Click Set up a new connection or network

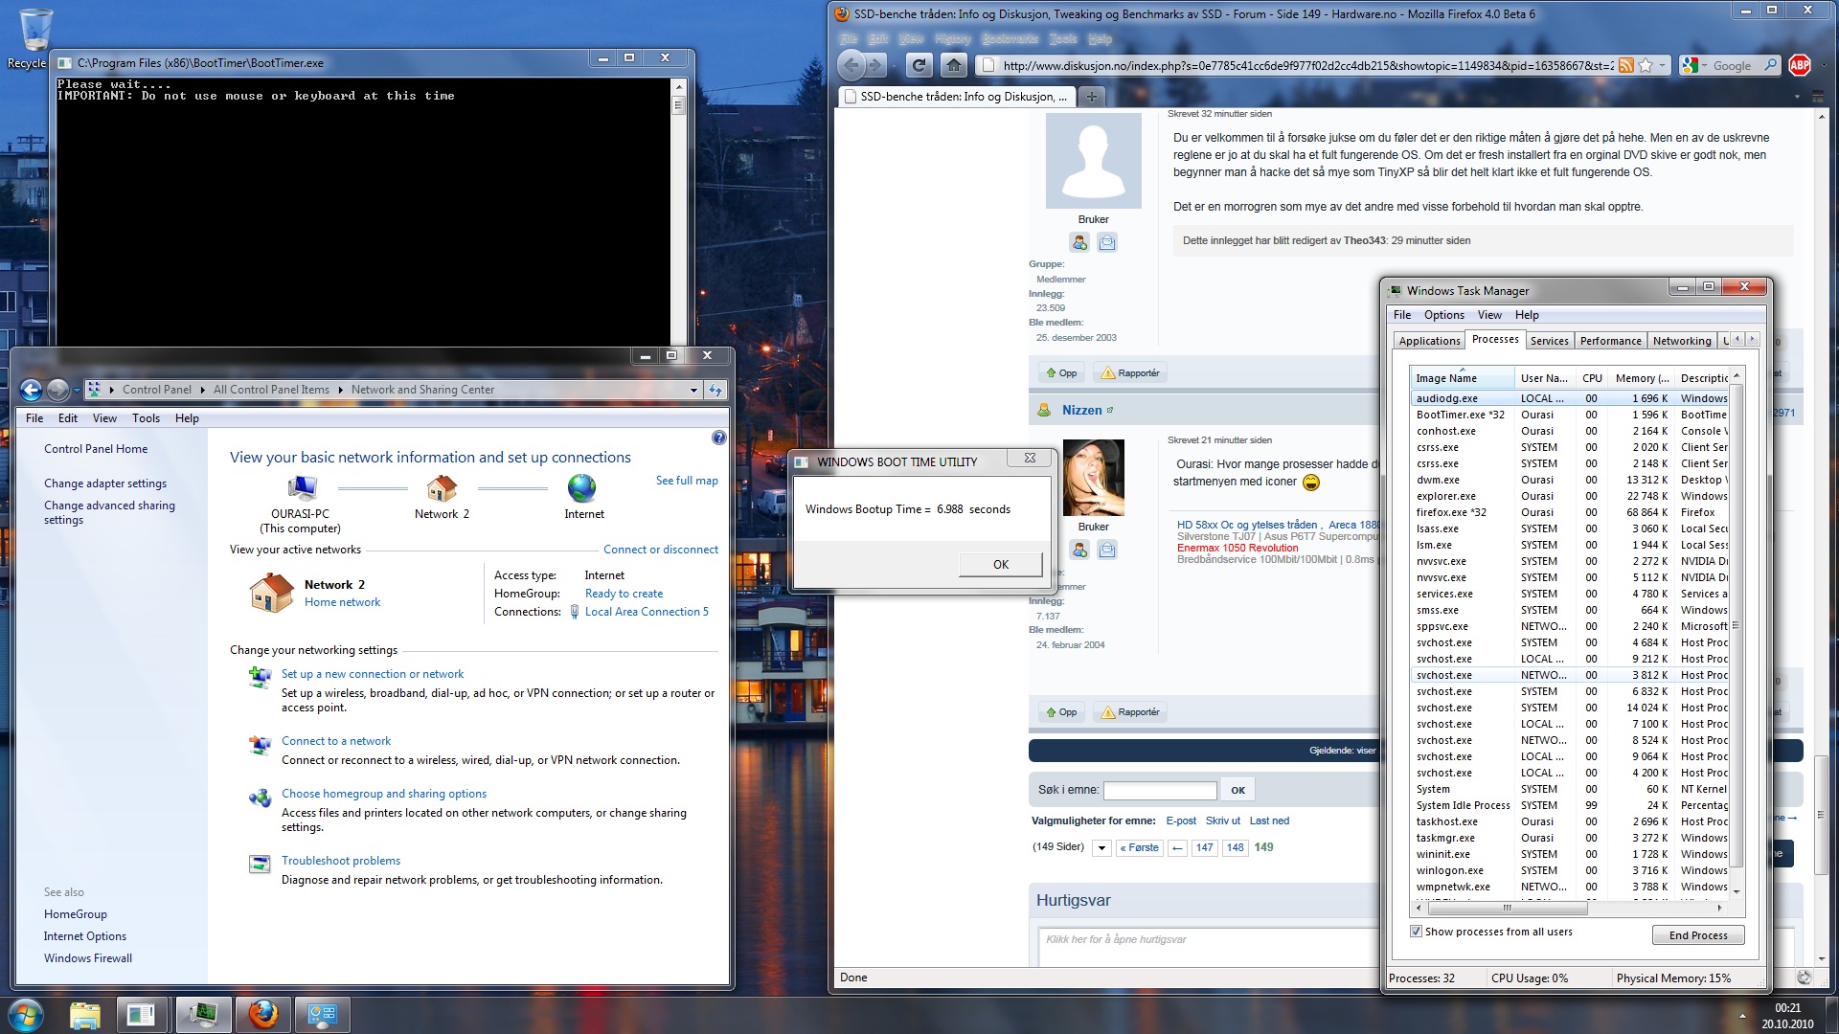pos(373,674)
